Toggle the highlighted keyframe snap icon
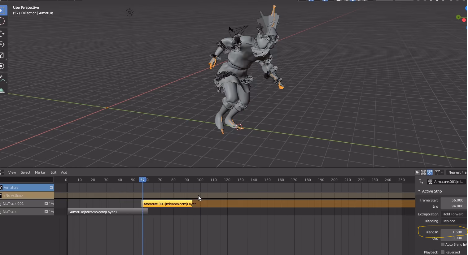468x255 pixels. pyautogui.click(x=430, y=172)
